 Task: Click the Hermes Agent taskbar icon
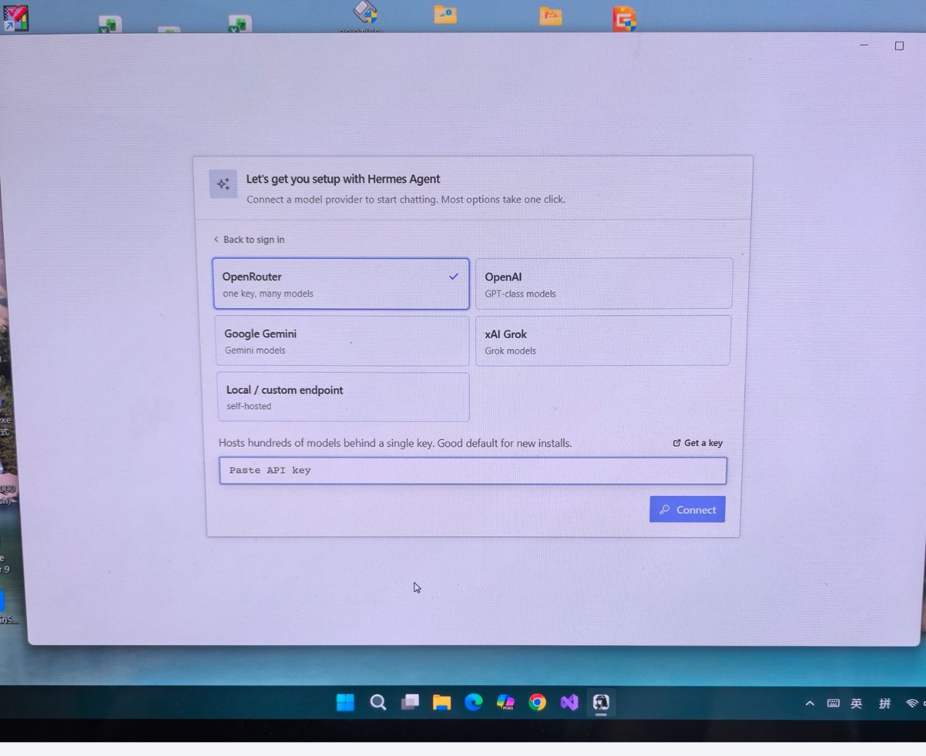[601, 702]
